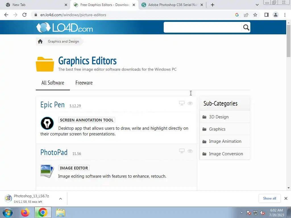Click the SCREEN ANNOTATION TOOL tag

(x=86, y=120)
